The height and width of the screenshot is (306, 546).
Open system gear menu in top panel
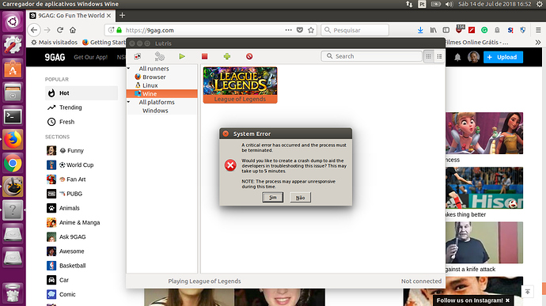click(x=540, y=4)
